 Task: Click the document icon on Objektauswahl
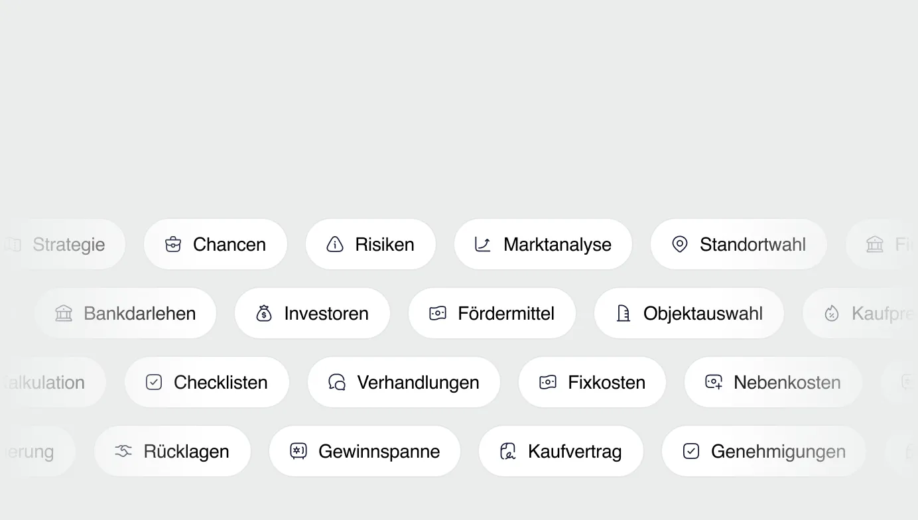pyautogui.click(x=623, y=313)
